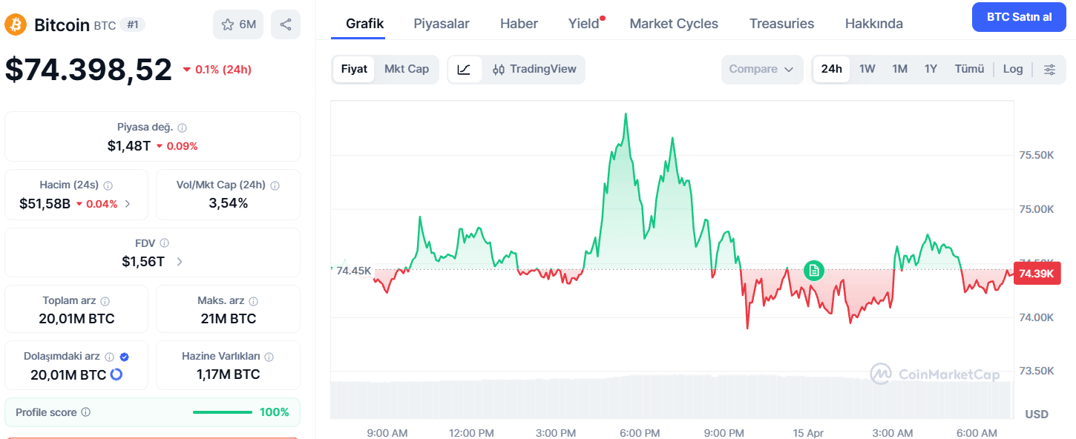Image resolution: width=1076 pixels, height=439 pixels.
Task: Open the Piyasalar tab
Action: click(x=442, y=24)
